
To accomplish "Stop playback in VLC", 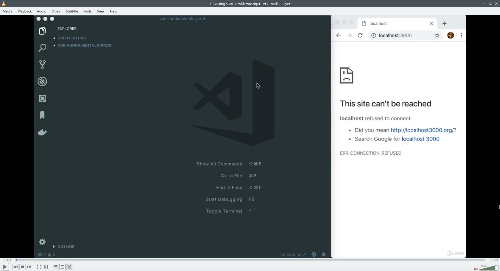I will [x=22, y=267].
